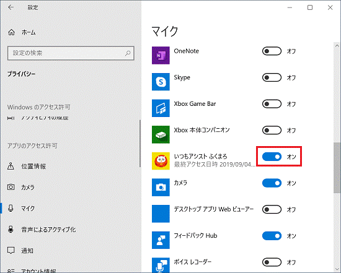Enable ボイス レコーダー microphone toggle
Viewport: 341px width, 273px height.
pos(272,262)
